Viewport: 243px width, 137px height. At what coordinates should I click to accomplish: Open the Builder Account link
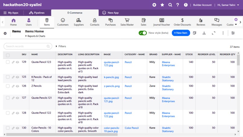coord(202,5)
